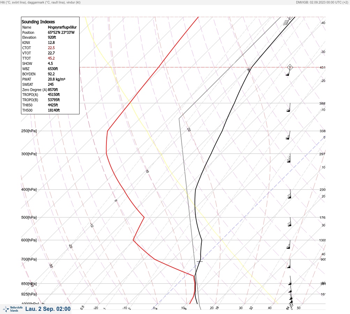Click the cross marker on temperature line
Image resolution: width=350 pixels, height=314 pixels.
(x=200, y=261)
